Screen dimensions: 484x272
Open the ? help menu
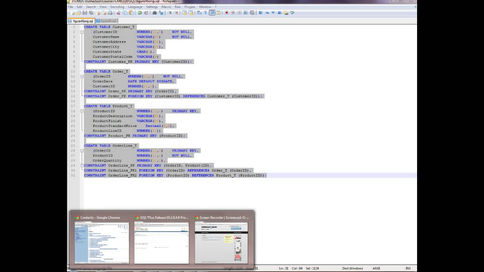(x=216, y=7)
